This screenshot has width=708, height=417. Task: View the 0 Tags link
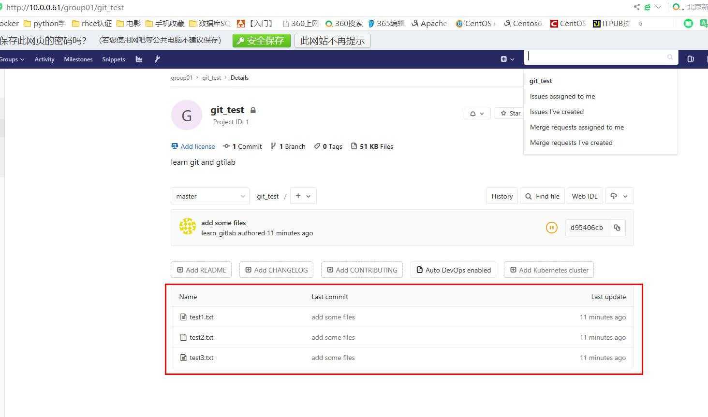[328, 146]
